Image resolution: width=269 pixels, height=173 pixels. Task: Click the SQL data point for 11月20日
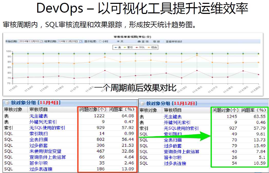coord(258,75)
